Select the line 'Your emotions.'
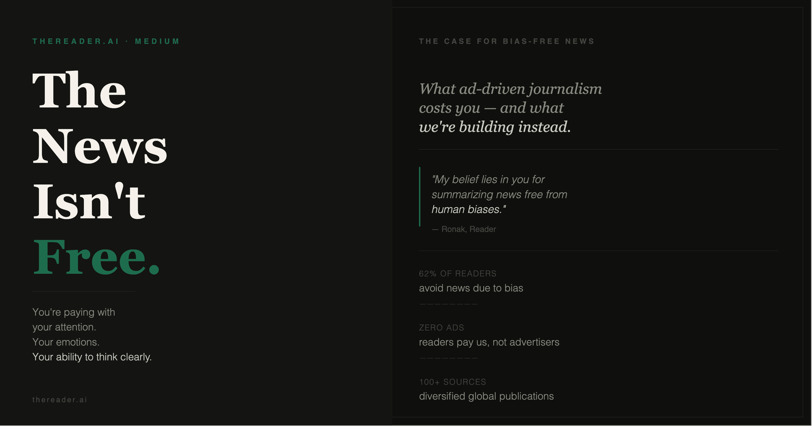The width and height of the screenshot is (812, 426). coord(66,342)
